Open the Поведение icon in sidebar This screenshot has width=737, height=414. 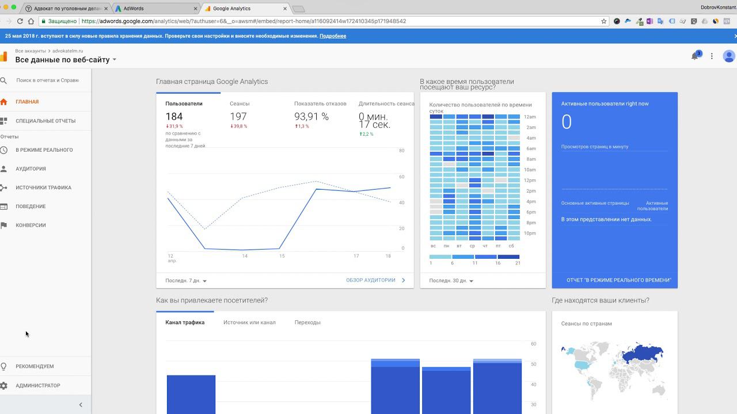click(x=3, y=206)
